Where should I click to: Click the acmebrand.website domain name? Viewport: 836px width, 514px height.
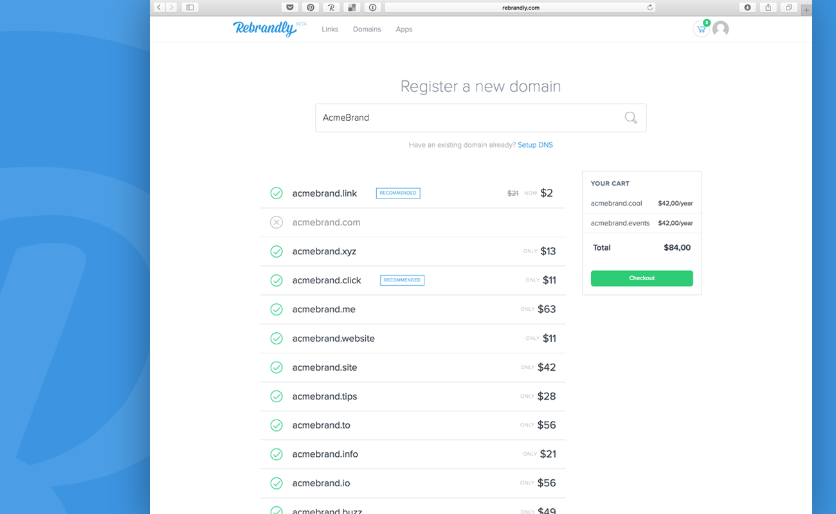[333, 338]
